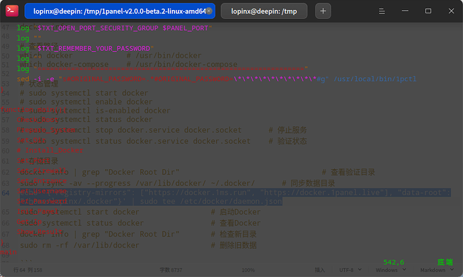Screen dimensions: 463x277
Task: Click the $TXT_REMEMBER_YOUR_PASSWORD log line
Action: [85, 48]
